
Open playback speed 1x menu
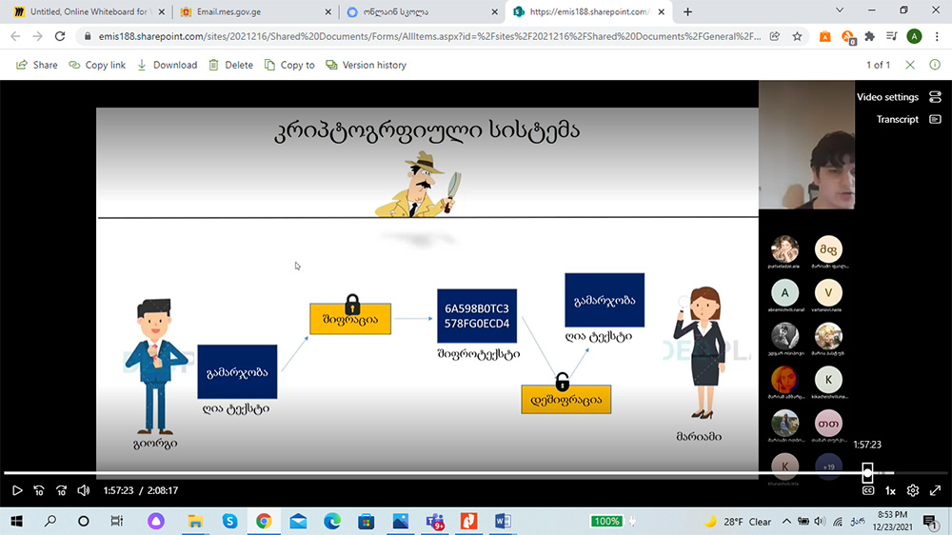pyautogui.click(x=890, y=490)
